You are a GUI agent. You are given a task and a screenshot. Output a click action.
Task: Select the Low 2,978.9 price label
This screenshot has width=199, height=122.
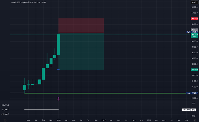[192, 93]
